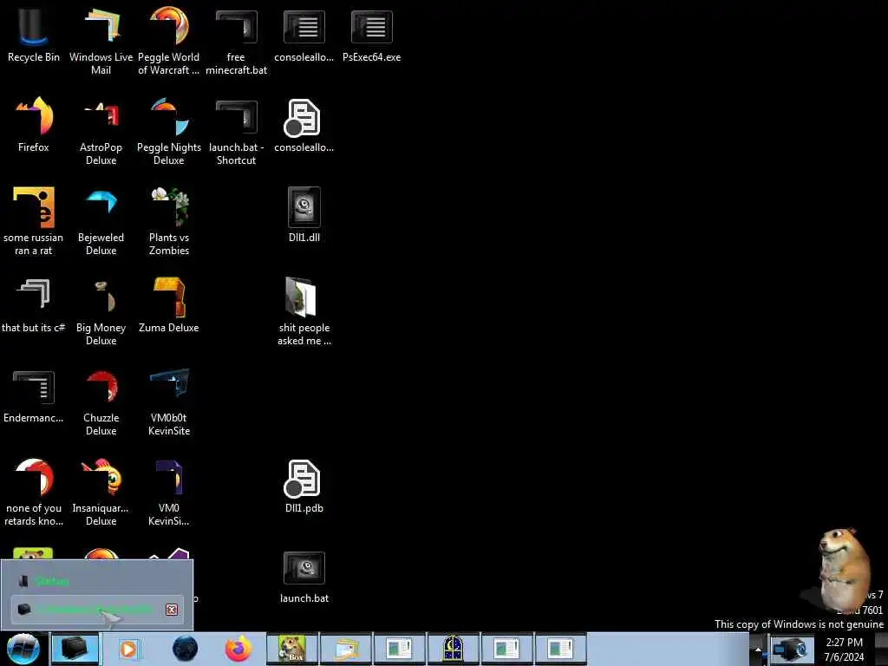Viewport: 888px width, 666px height.
Task: Select the VM0b0t KevinSite desktop icon
Action: (169, 402)
